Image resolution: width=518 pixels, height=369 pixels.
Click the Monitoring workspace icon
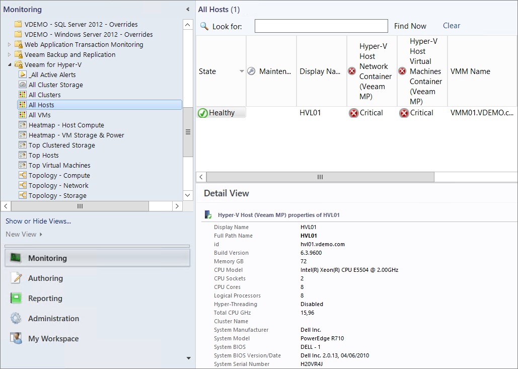[x=16, y=258]
